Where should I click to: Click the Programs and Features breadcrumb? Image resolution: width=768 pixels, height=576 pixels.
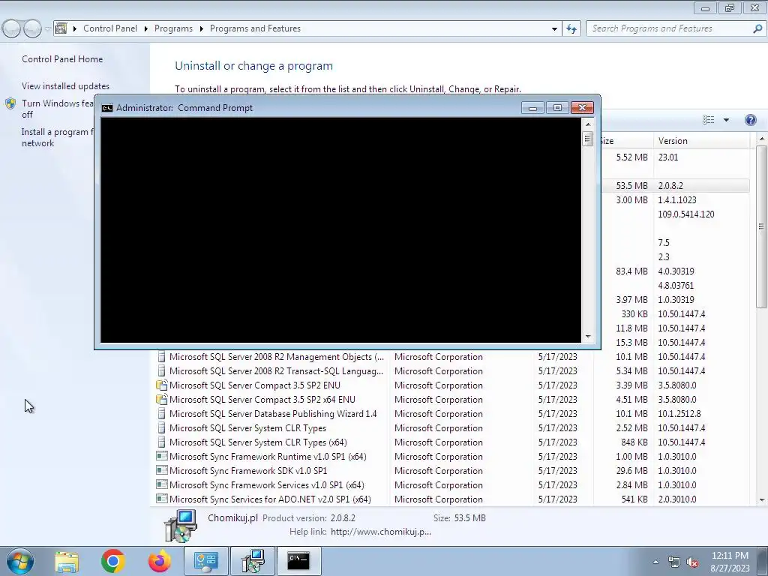pos(255,28)
